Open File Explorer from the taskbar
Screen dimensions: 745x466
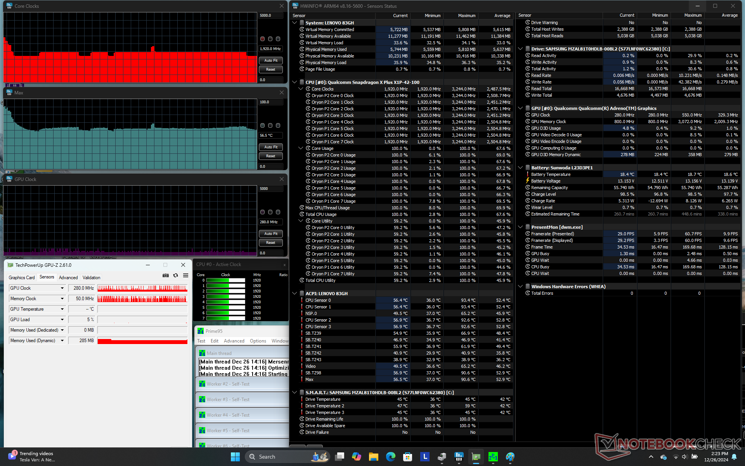373,457
